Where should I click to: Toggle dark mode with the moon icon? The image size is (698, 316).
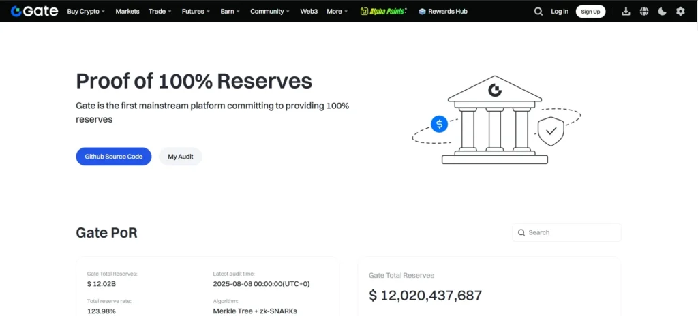click(x=663, y=12)
